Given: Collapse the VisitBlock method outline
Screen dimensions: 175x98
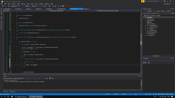Looking at the screenshot, I should 11,30.
